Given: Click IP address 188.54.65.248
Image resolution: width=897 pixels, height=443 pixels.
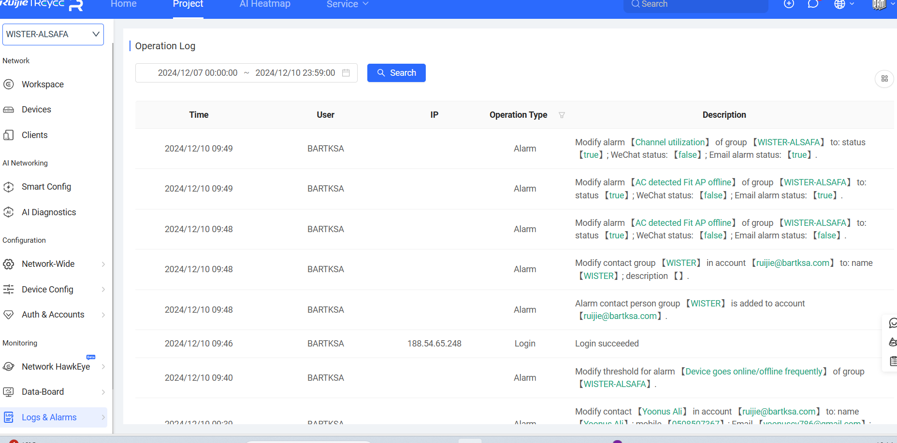Looking at the screenshot, I should (x=434, y=344).
